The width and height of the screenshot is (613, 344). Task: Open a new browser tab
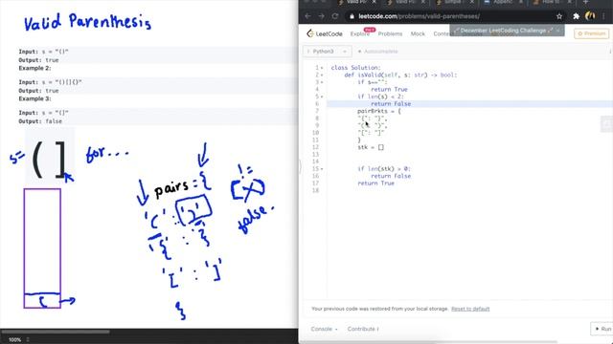click(x=585, y=2)
